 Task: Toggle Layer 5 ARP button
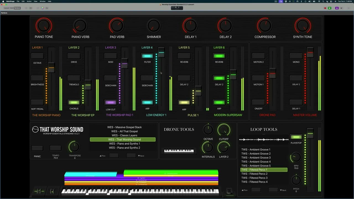point(184,103)
